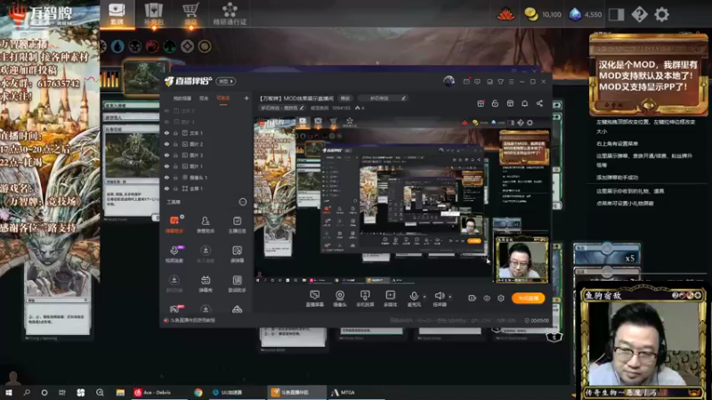
Task: Add a 摄像头 camera source
Action: point(340,299)
